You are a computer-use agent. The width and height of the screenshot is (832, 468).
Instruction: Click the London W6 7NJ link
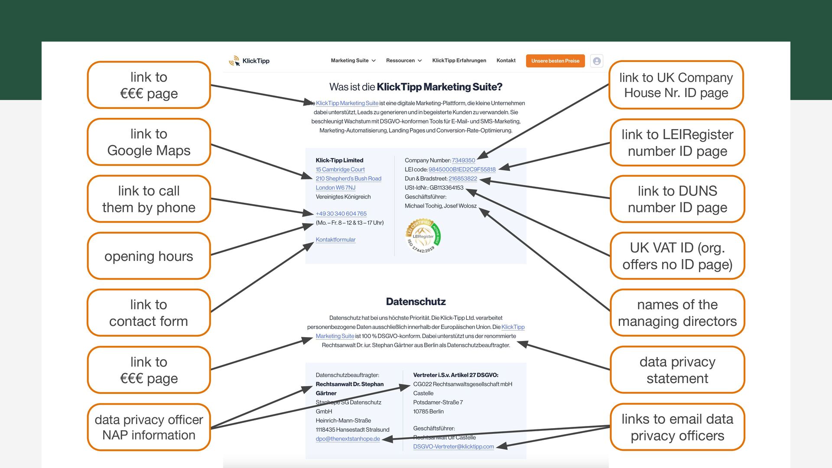pyautogui.click(x=335, y=188)
